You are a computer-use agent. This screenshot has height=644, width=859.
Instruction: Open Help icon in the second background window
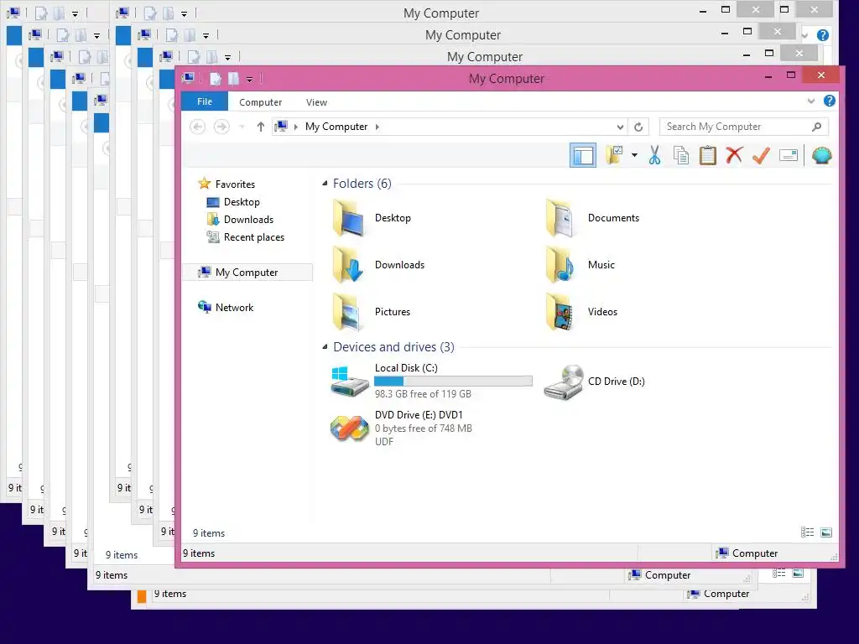(822, 35)
